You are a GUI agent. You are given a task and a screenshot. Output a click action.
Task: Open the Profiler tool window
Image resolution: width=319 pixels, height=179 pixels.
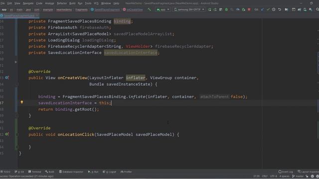tap(126, 172)
